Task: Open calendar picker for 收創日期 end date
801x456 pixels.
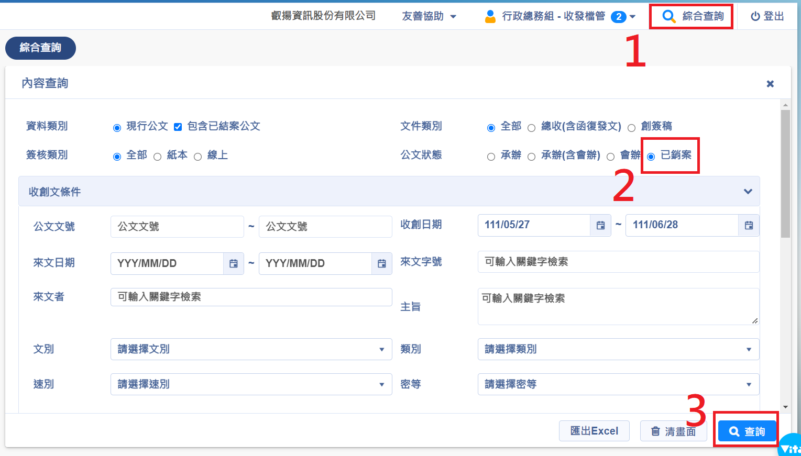Action: pyautogui.click(x=749, y=225)
